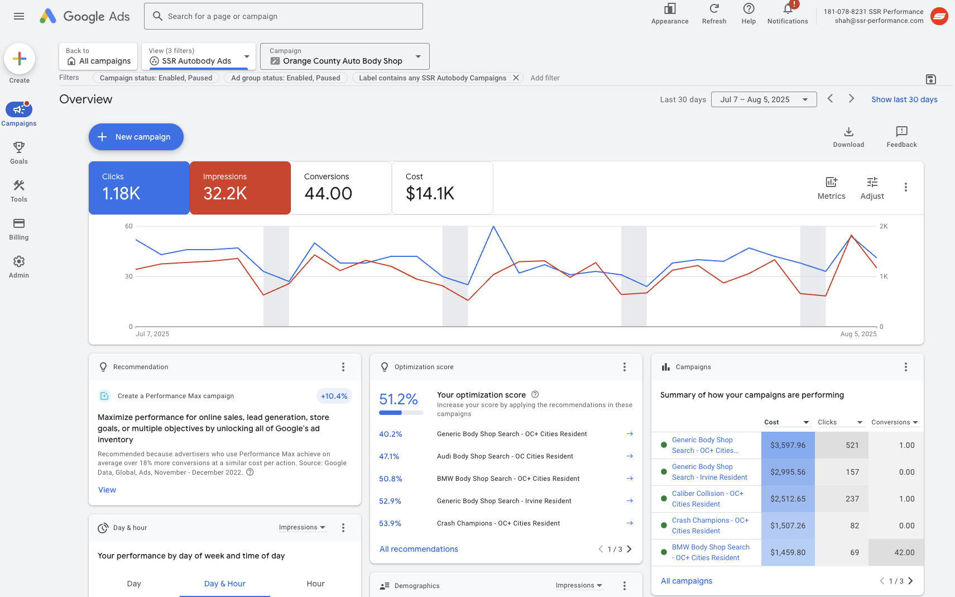Screen dimensions: 955x597
Task: Click the save filter icon
Action: click(930, 79)
